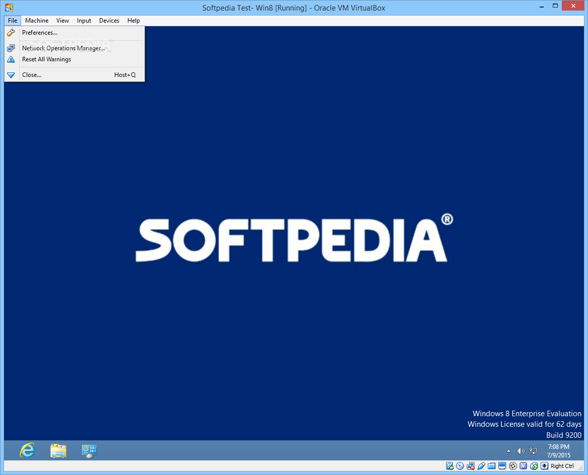
Task: Open the Devices menu
Action: 109,21
